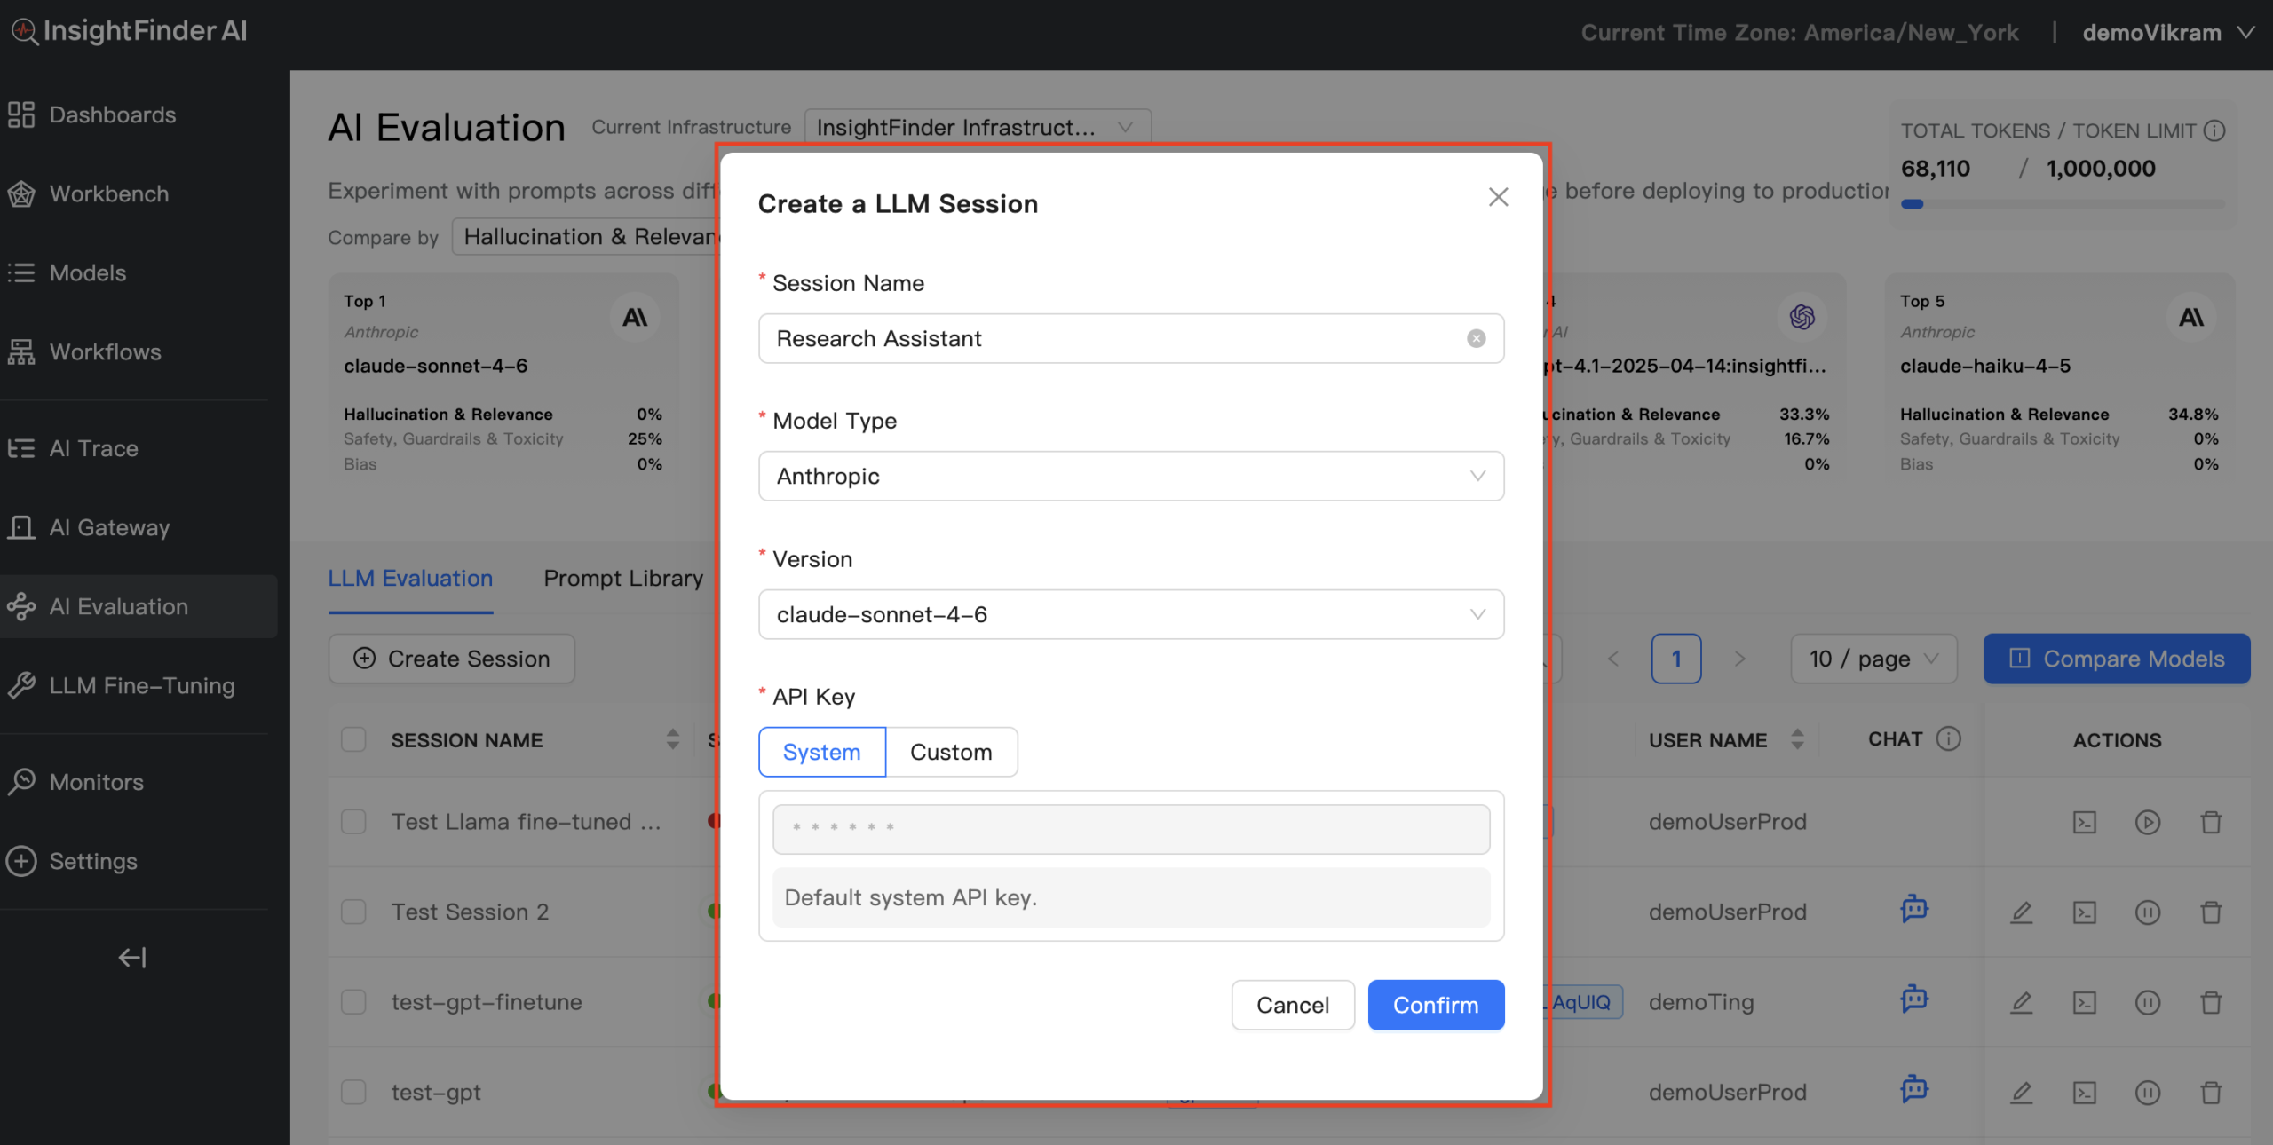Open console for Test Llama fine-tuned session
The height and width of the screenshot is (1145, 2273).
pos(2085,822)
